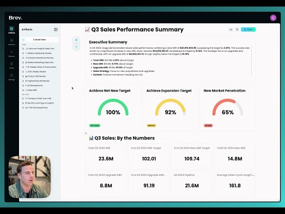Click the share-nodes icon in the floating pill

pos(77,47)
